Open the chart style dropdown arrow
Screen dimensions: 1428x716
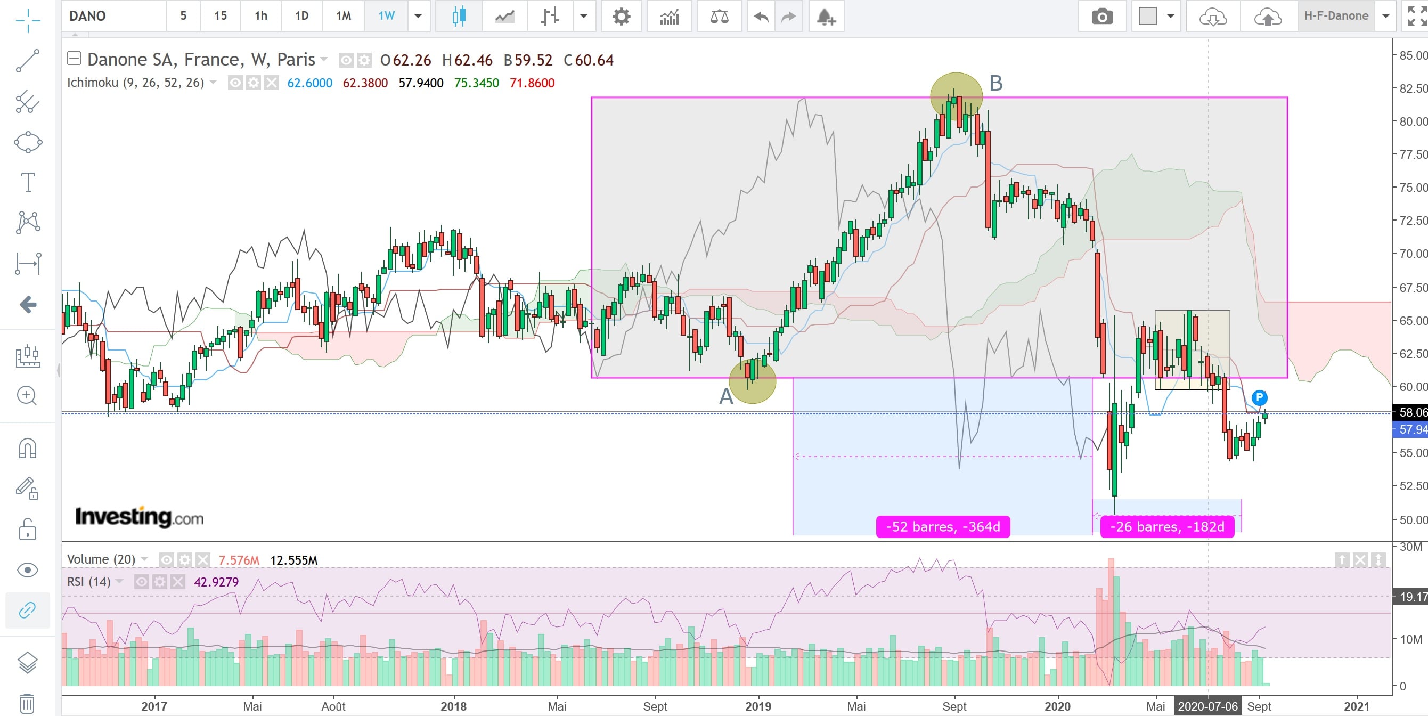tap(584, 16)
